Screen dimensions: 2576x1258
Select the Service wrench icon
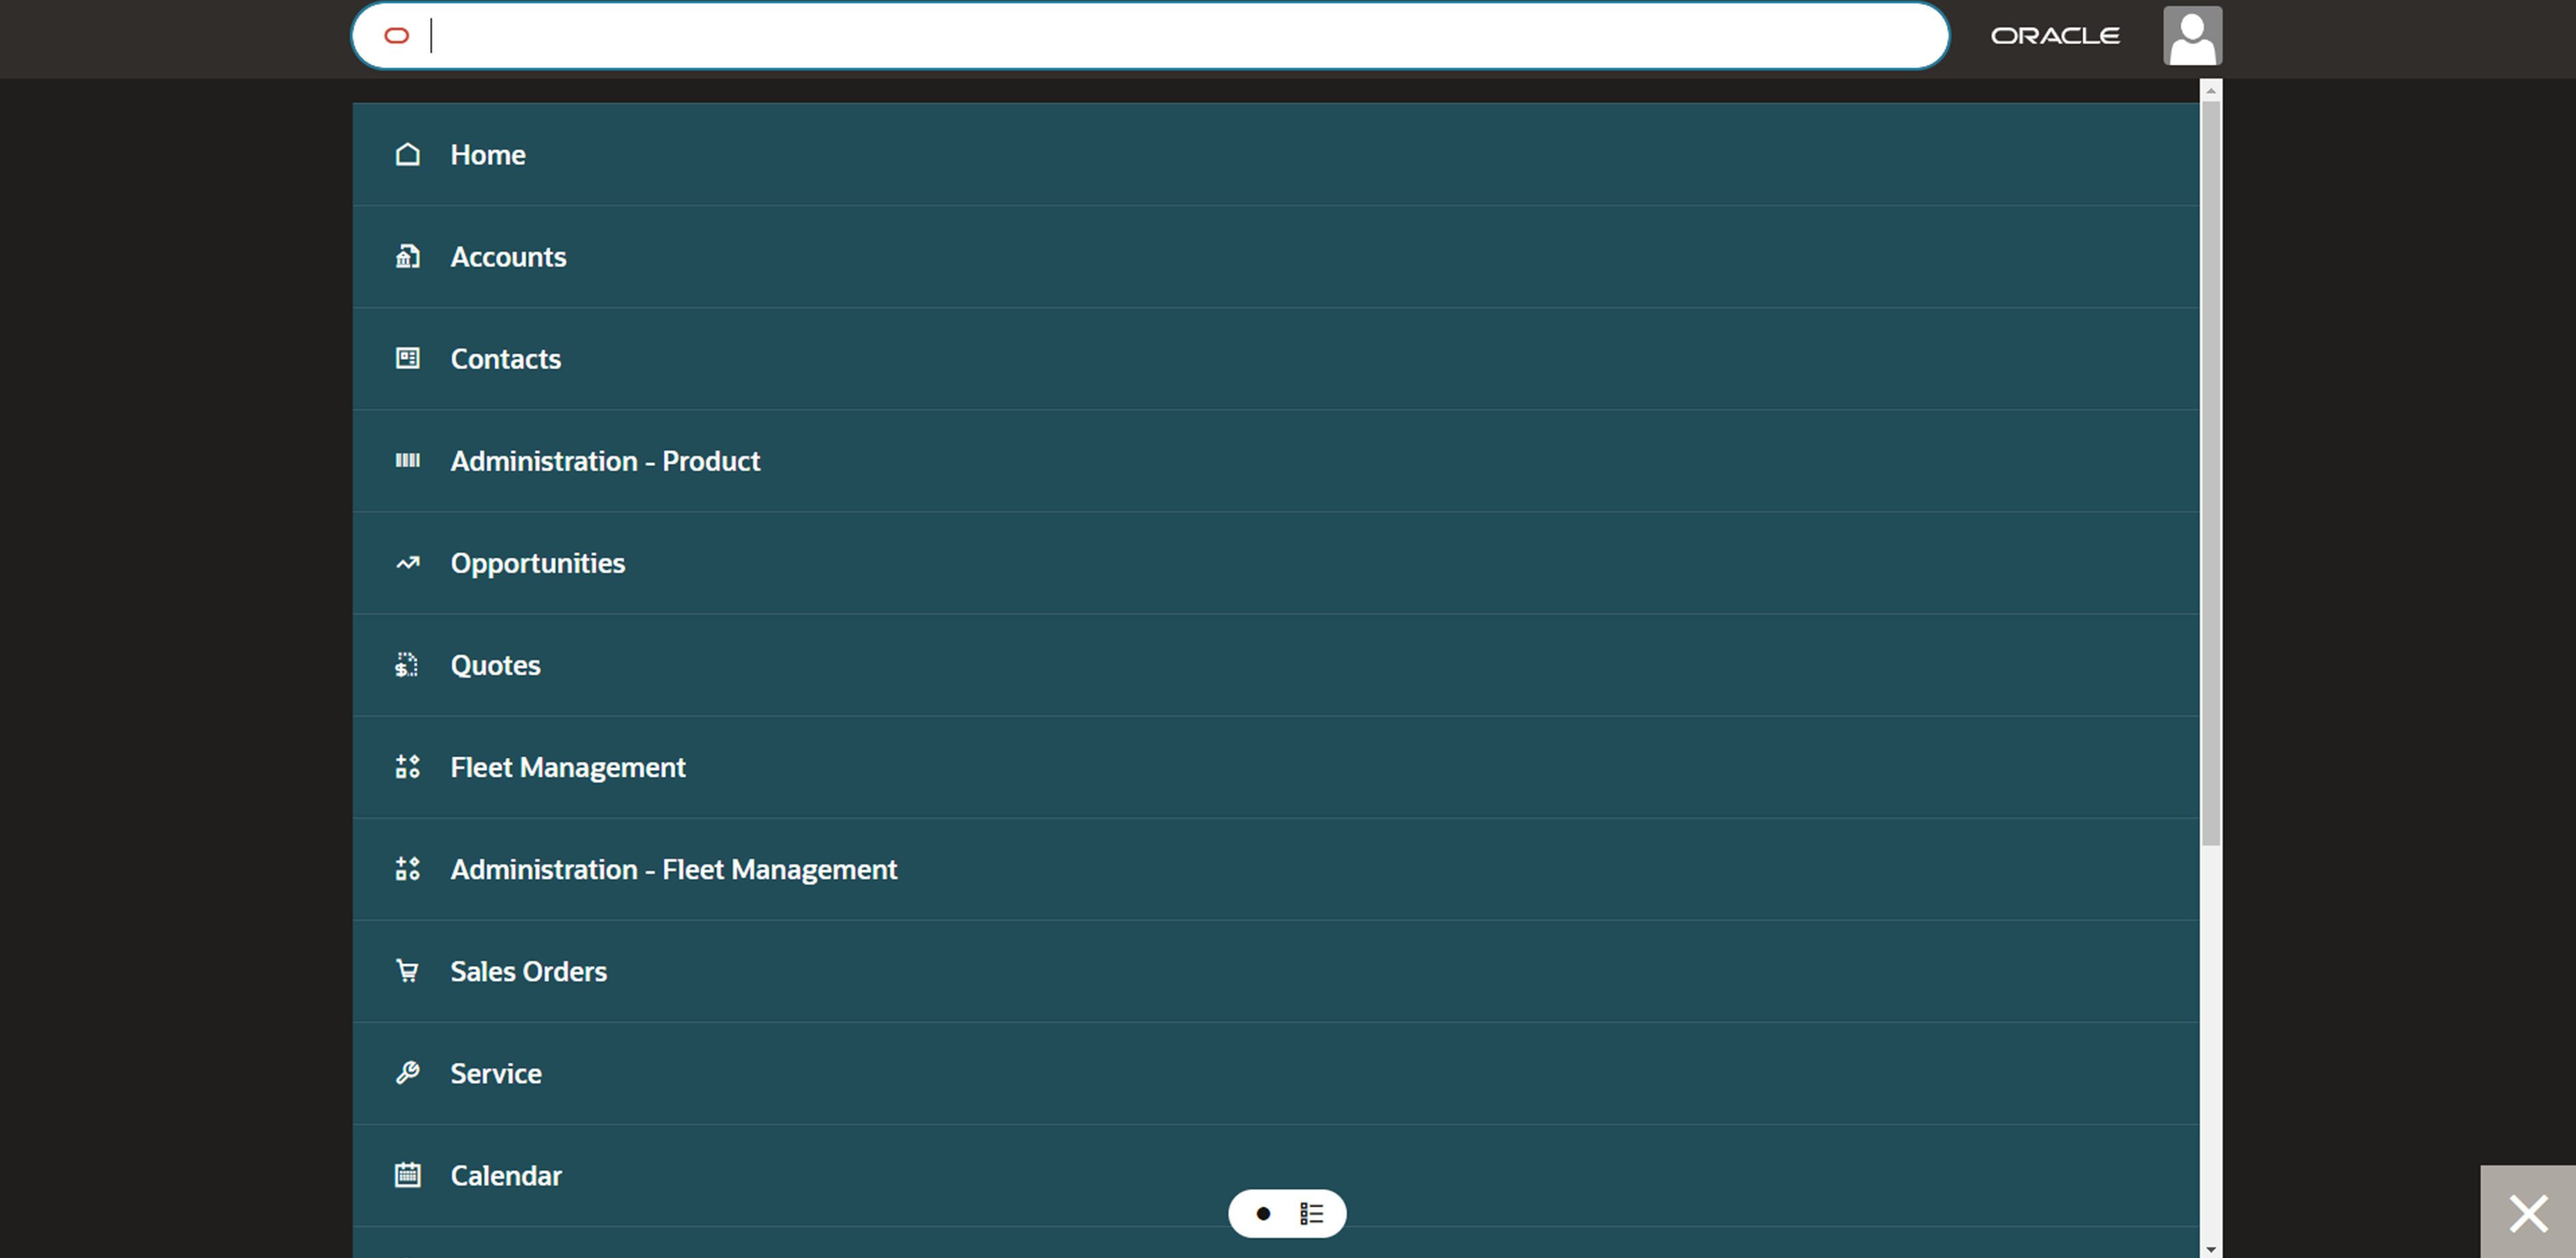(x=407, y=1073)
